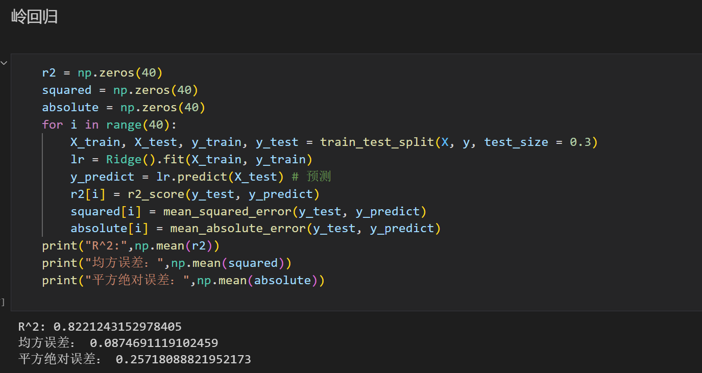Place cursor on line r2 = np.zeros(40)
This screenshot has width=702, height=373.
click(x=102, y=73)
